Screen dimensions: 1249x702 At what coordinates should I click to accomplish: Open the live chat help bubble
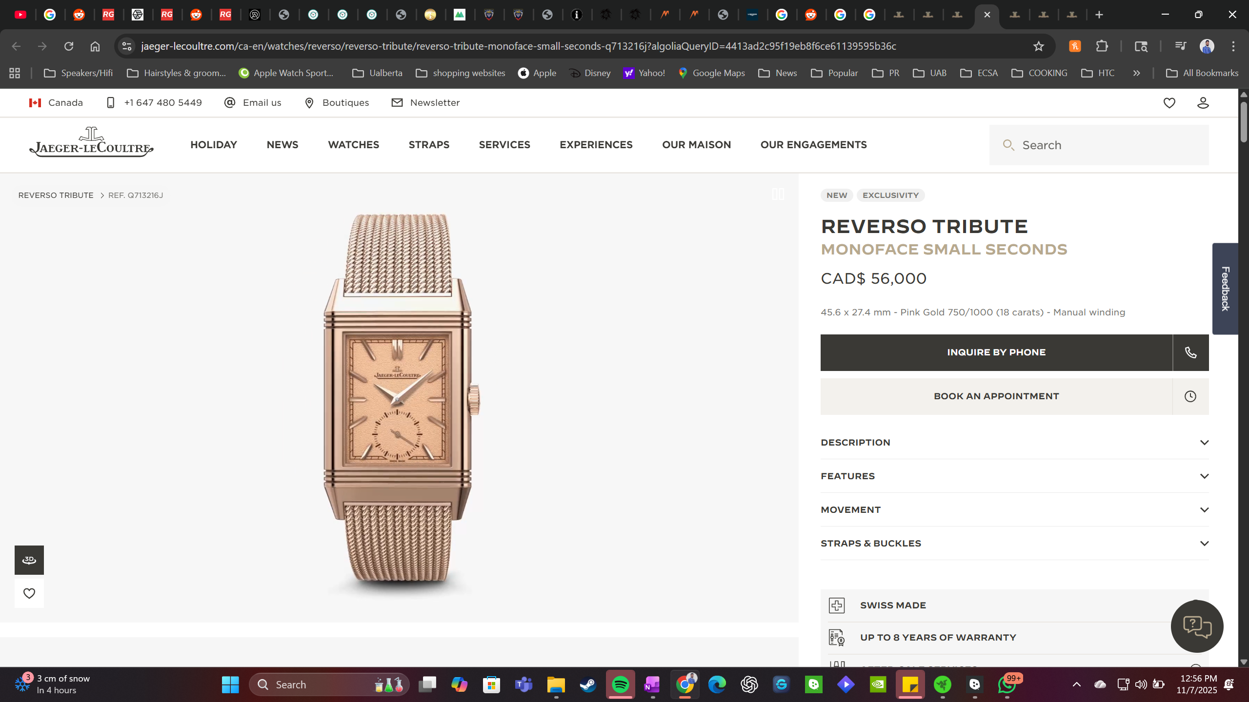pos(1197,626)
